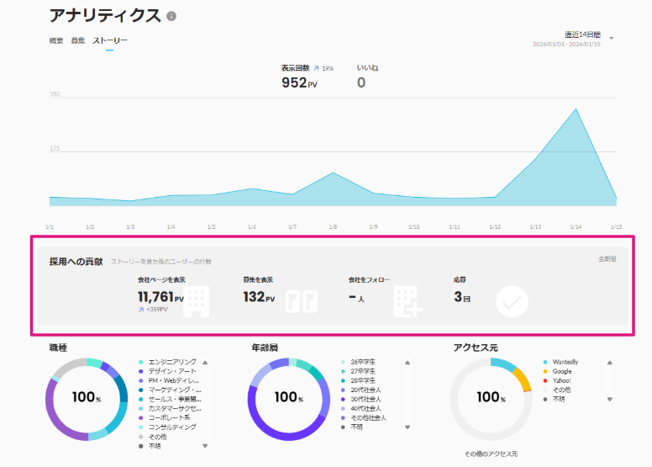Switch to the 募集 tab
652x467 pixels.
click(x=78, y=40)
